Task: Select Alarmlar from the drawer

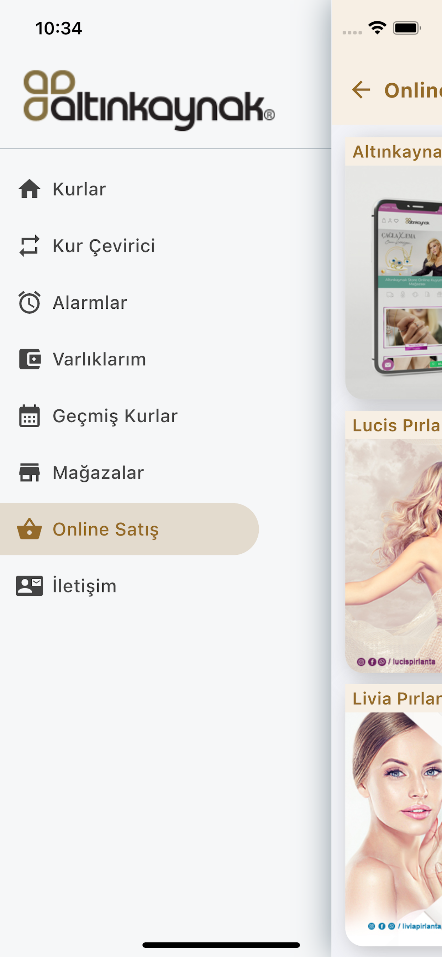Action: click(x=129, y=302)
